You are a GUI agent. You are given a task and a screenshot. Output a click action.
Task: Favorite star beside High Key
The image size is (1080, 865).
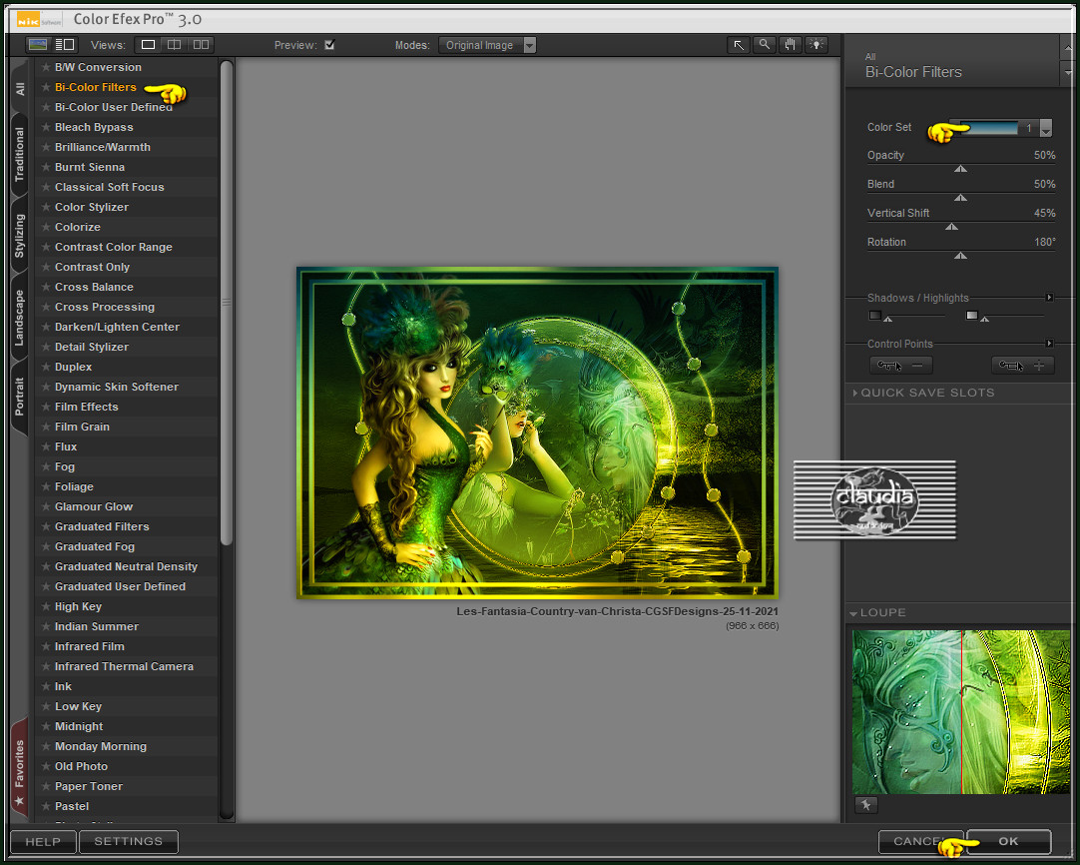coord(46,606)
